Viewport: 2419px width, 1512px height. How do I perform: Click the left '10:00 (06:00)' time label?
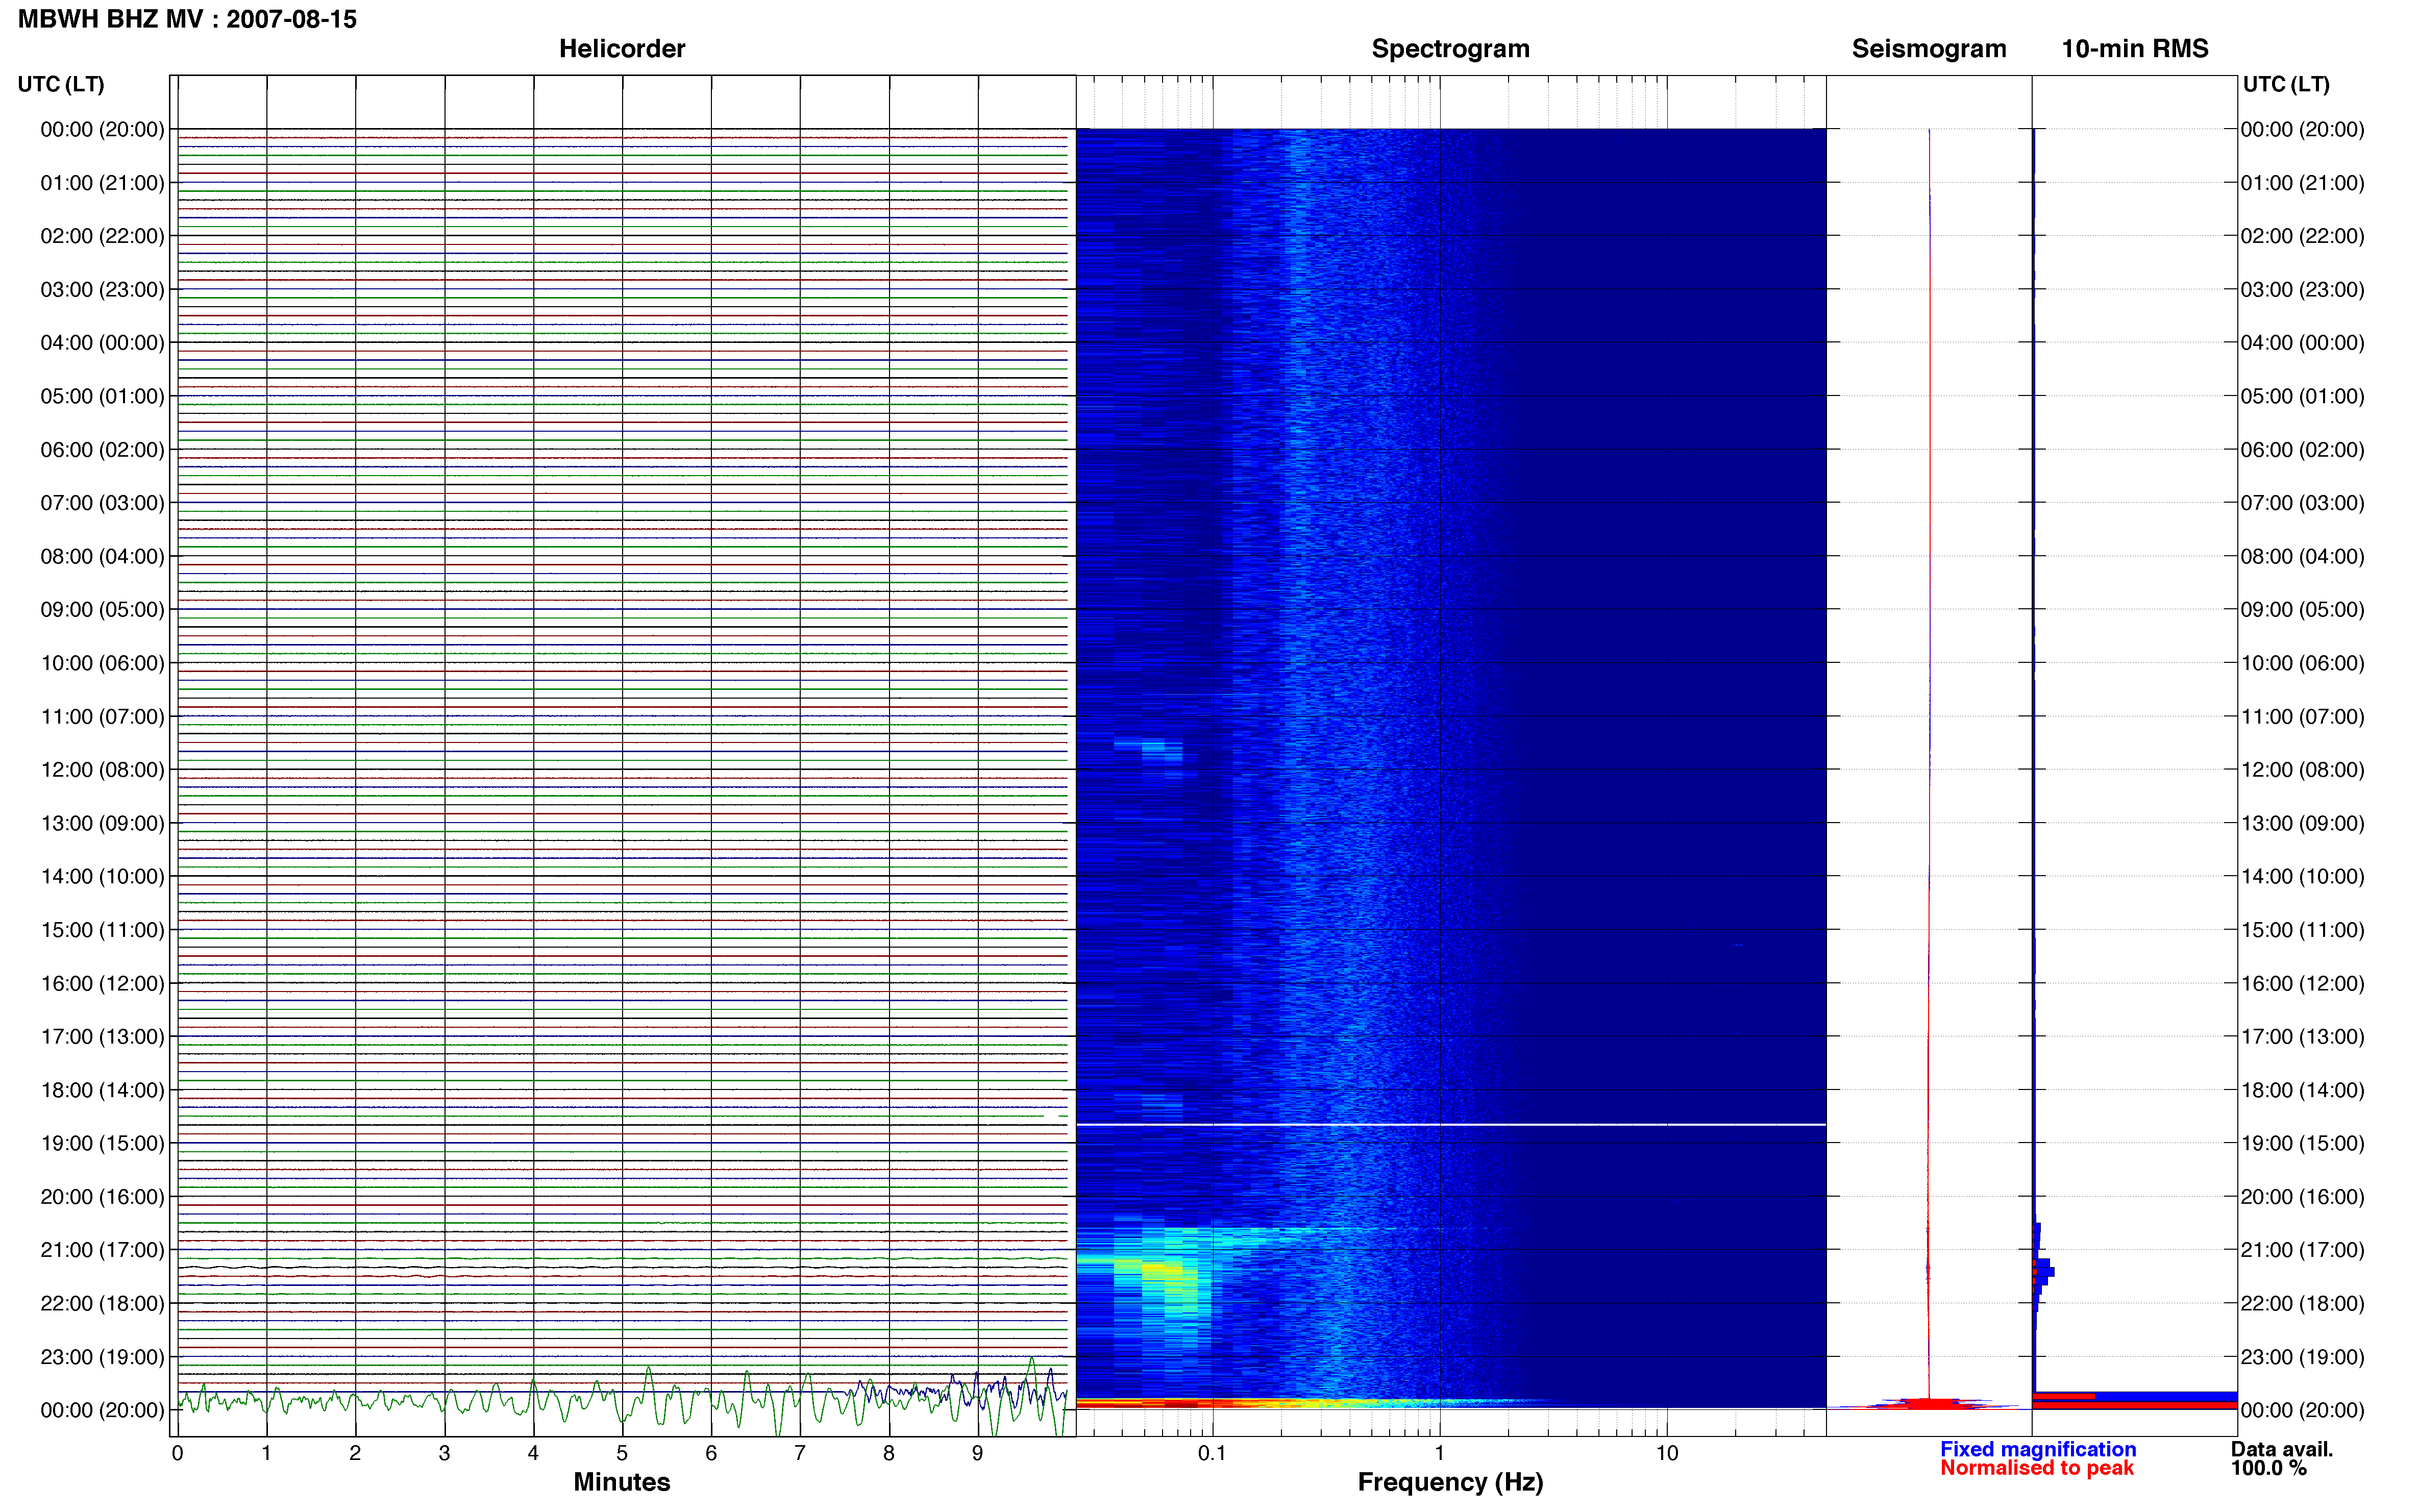102,663
